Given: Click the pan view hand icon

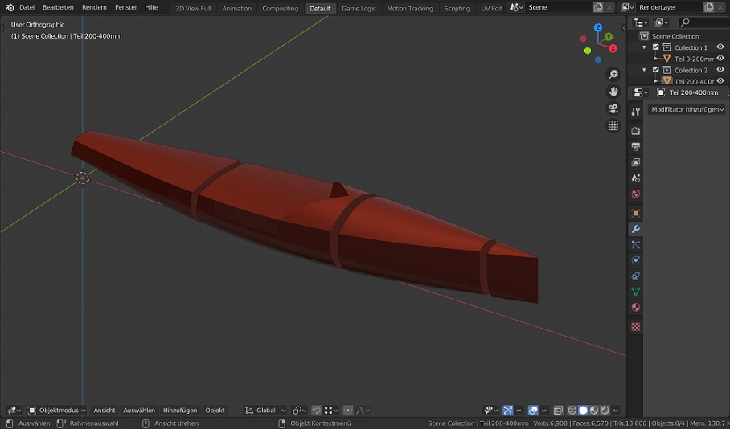Looking at the screenshot, I should tap(613, 92).
